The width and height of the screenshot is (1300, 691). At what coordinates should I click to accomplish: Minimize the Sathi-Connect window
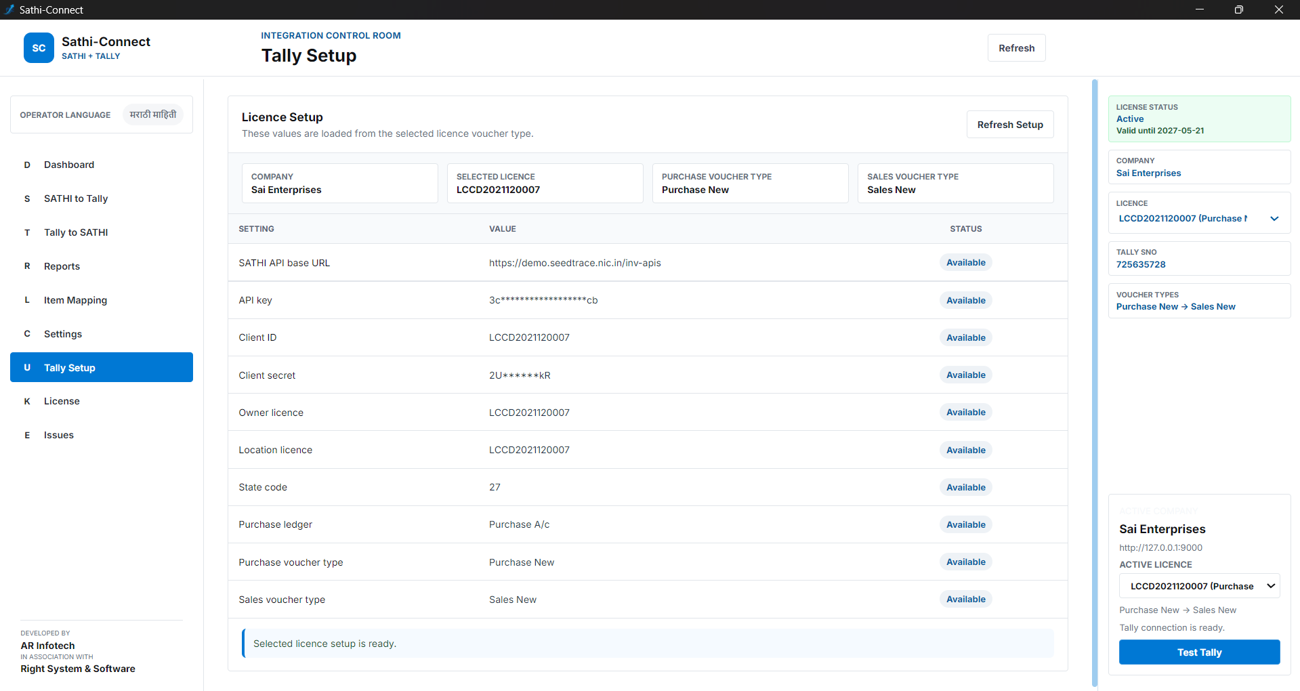[1199, 9]
